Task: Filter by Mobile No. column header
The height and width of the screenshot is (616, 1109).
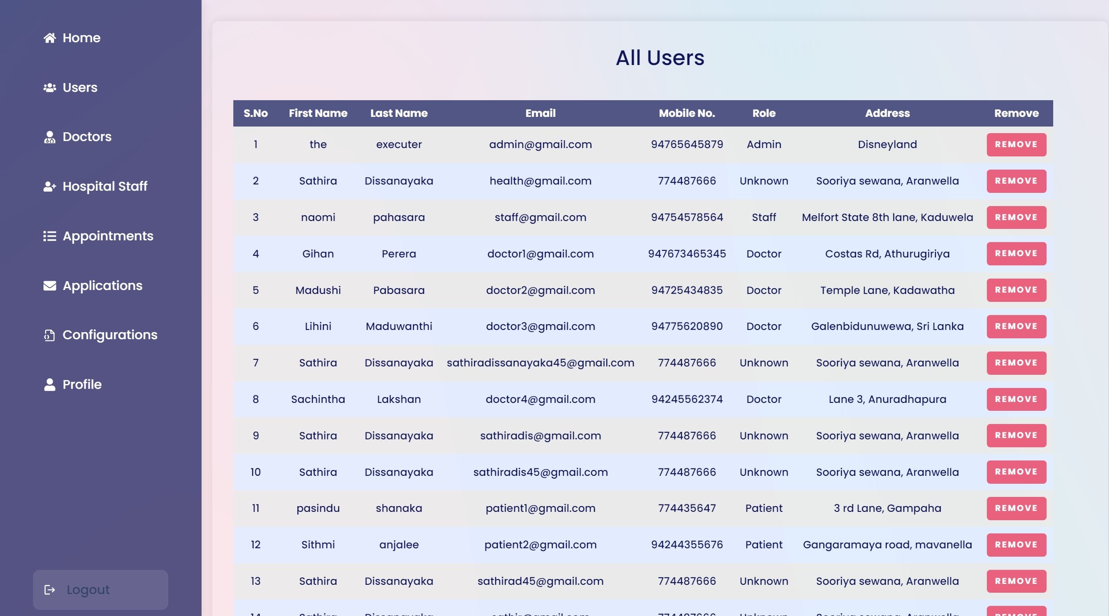Action: [686, 113]
